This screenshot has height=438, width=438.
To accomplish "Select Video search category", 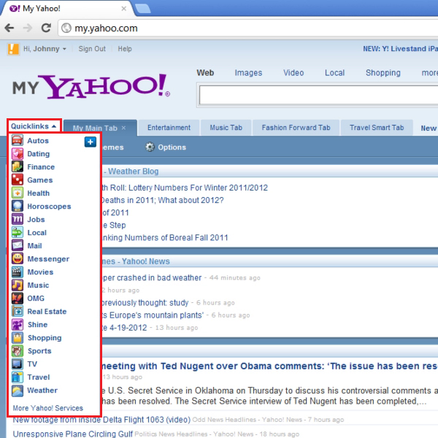I will pyautogui.click(x=293, y=73).
